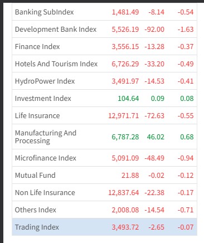Select the Hotels And Tourism Index row
Viewport: 204px width, 243px height.
point(104,64)
